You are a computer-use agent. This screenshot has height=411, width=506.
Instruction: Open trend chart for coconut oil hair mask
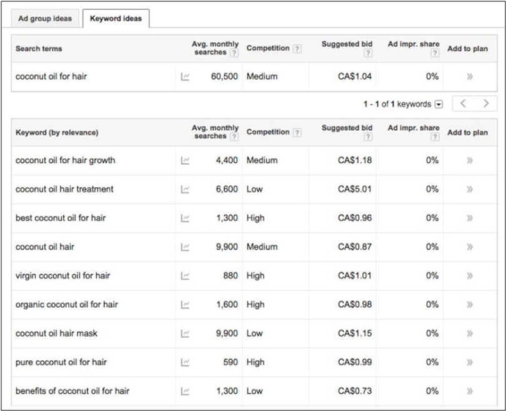pos(185,333)
